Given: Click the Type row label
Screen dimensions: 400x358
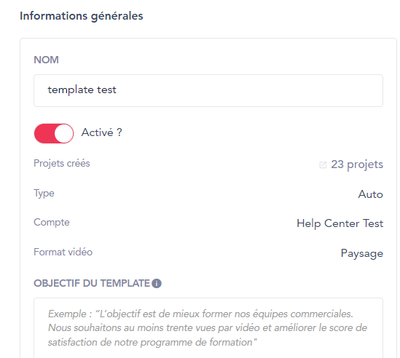Looking at the screenshot, I should (x=44, y=194).
